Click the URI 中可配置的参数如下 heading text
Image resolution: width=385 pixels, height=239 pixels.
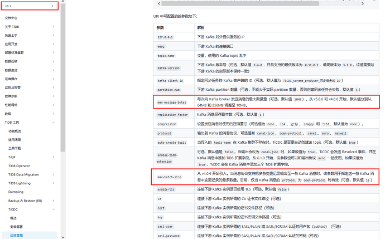(x=175, y=16)
